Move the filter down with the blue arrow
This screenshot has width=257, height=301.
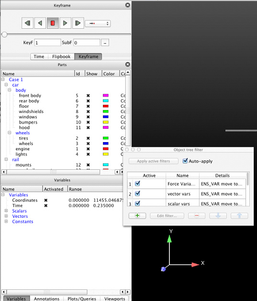tap(218, 215)
